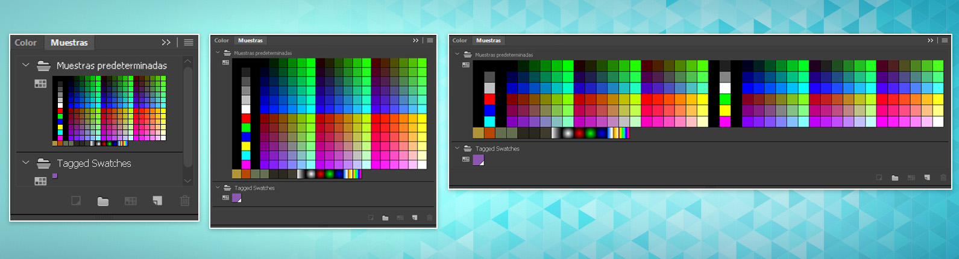Click grid icon beside swatches in left panel
Screen dimensions: 959x259
[x=40, y=84]
